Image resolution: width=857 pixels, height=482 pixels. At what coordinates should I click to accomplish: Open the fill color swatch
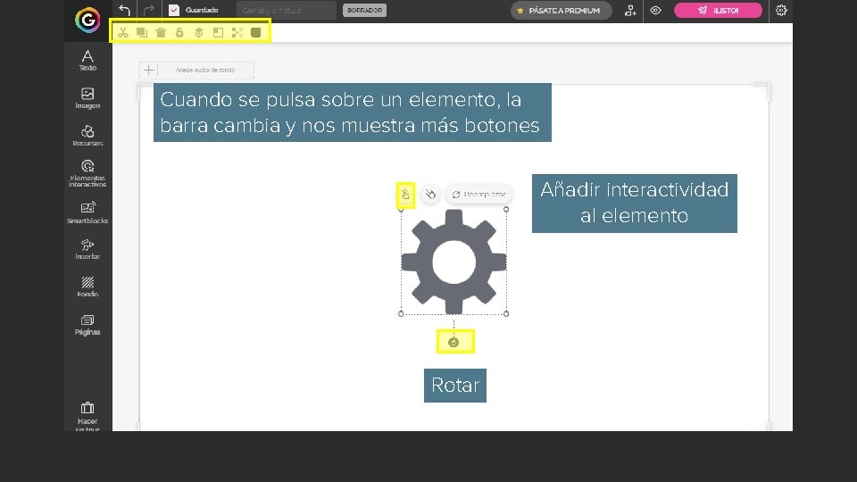coord(256,33)
